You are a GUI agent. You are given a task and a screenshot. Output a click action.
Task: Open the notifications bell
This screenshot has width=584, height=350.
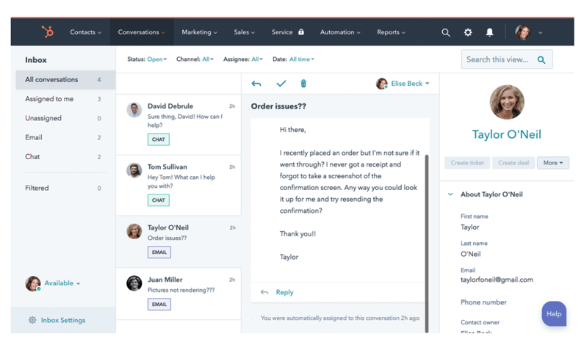489,32
